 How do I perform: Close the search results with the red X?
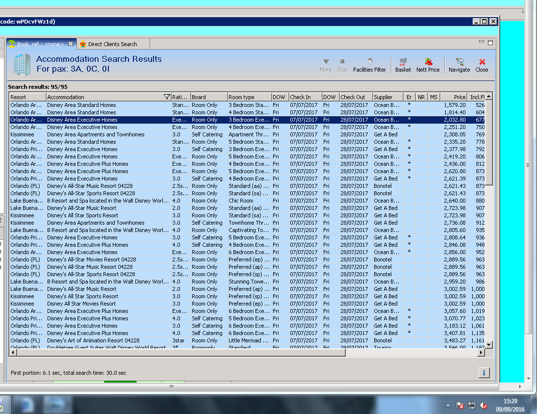point(482,65)
